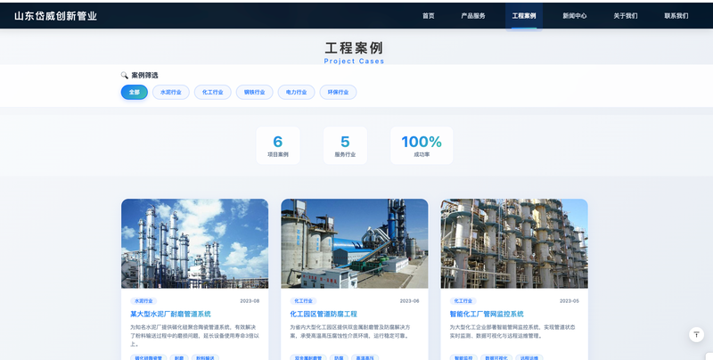The image size is (713, 360).
Task: Open the 智能化工厂管网监控系统 title link
Action: click(487, 314)
